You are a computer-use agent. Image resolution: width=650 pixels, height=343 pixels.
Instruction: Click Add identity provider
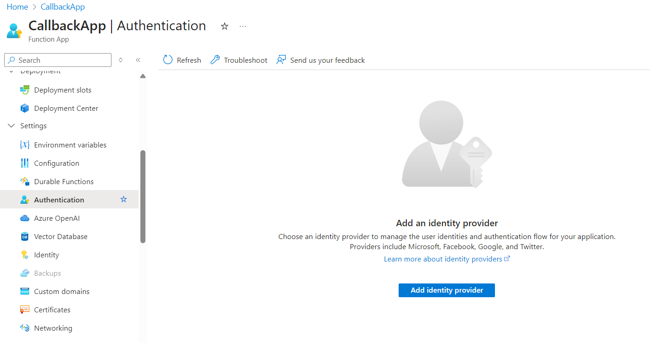pos(446,290)
